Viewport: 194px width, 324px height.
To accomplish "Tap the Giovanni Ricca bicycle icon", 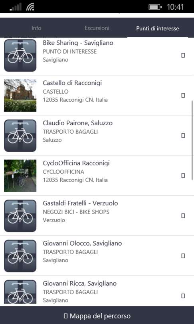I will (20, 292).
